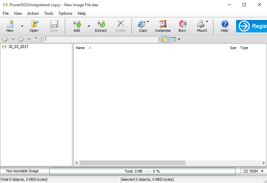267x183 pixels.
Task: Click the Mount drive toolbar icon
Action: (201, 24)
